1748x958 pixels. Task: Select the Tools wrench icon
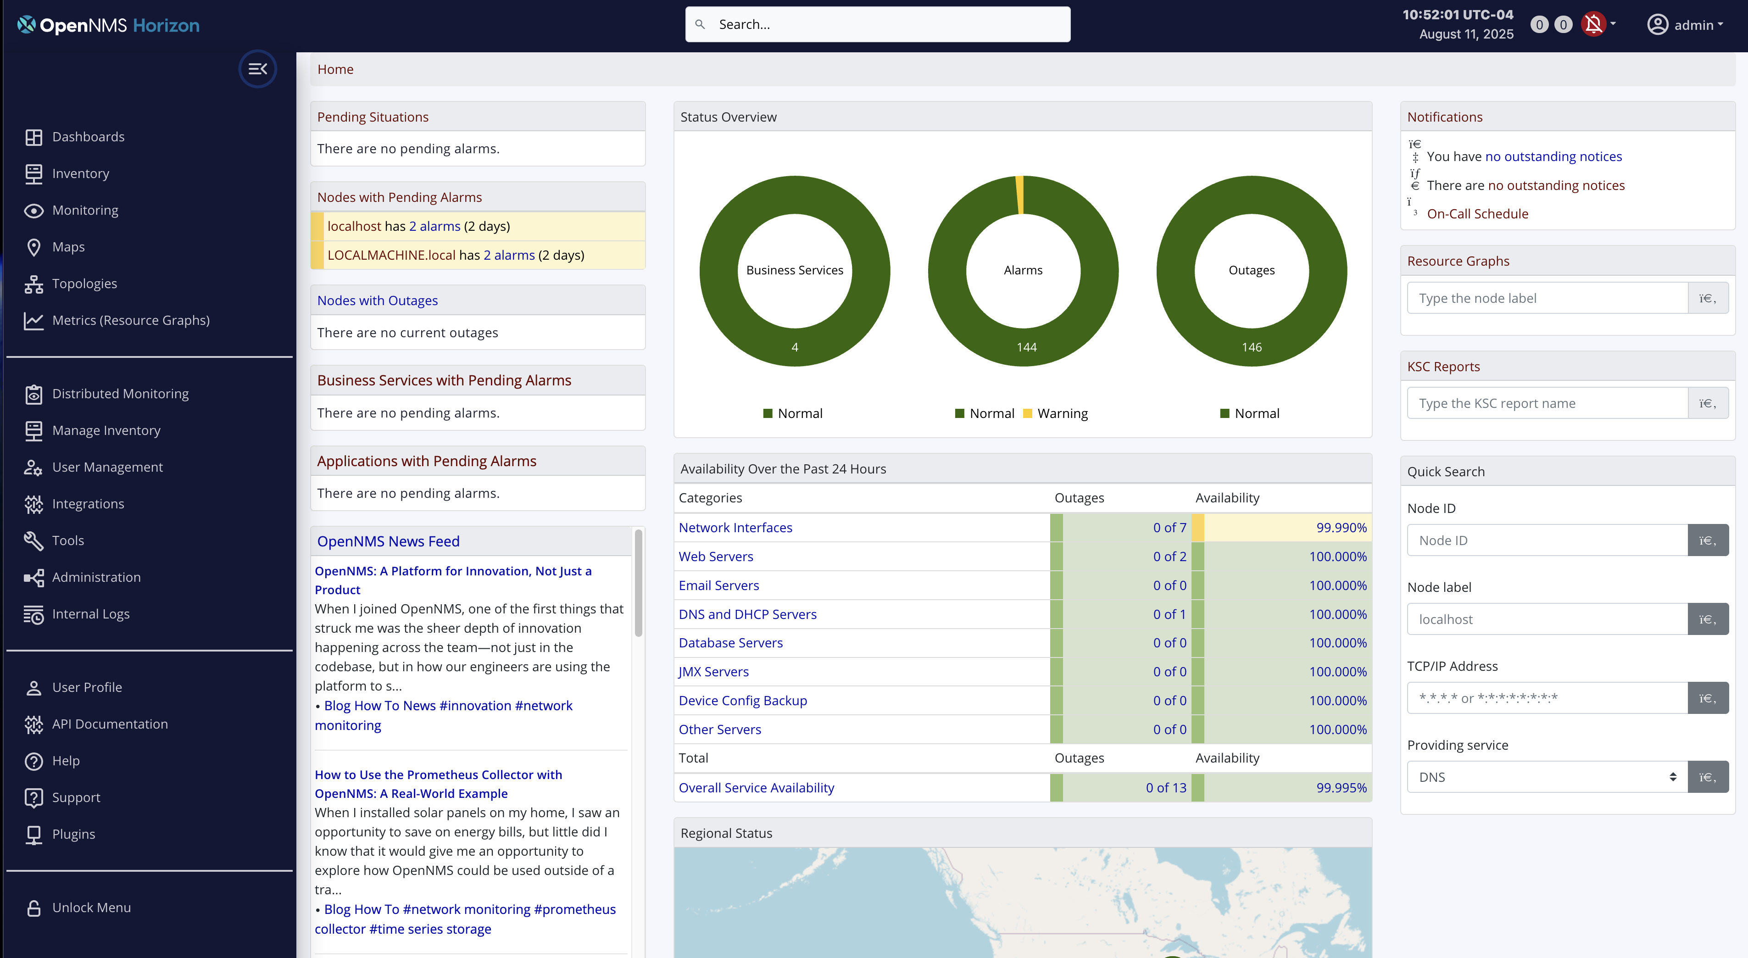tap(34, 541)
